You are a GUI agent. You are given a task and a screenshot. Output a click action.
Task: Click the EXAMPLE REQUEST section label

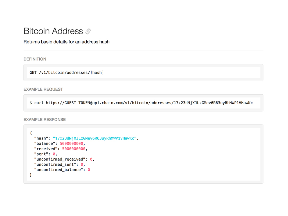click(43, 89)
